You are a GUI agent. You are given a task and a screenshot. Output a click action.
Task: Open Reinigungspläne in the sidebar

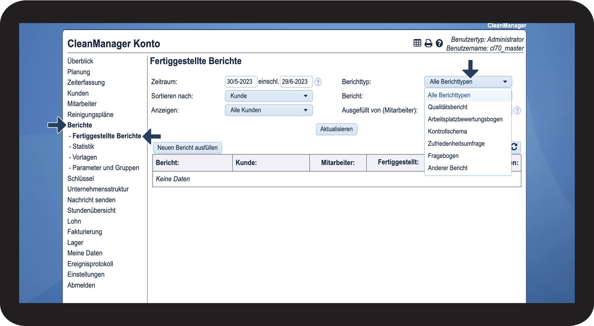pyautogui.click(x=90, y=114)
